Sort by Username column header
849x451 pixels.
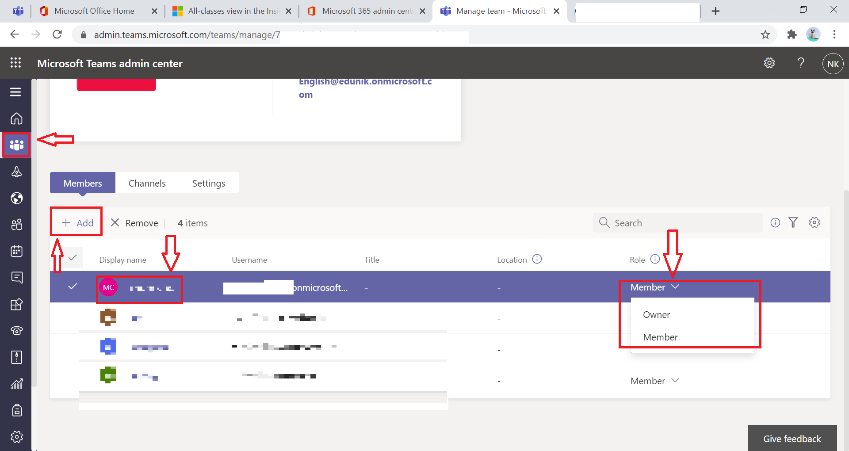249,260
